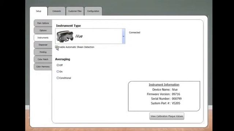Click the iVue instrument image
234x131 pixels.
[x=65, y=36]
